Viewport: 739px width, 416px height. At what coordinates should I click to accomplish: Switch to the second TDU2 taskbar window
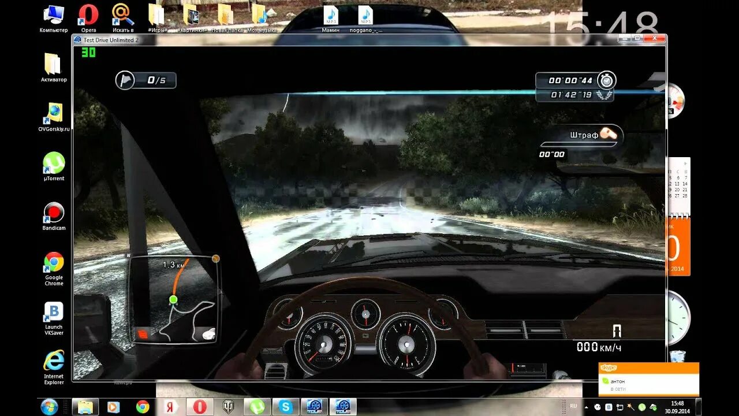[x=343, y=407]
